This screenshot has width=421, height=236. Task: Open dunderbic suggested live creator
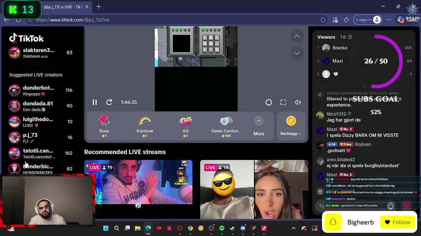[x=40, y=169]
